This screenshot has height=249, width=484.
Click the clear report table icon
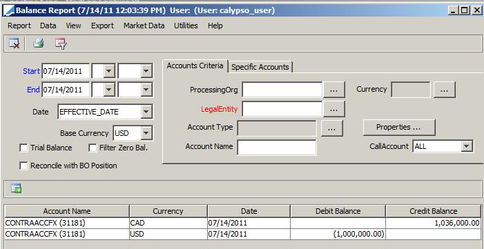tap(14, 43)
